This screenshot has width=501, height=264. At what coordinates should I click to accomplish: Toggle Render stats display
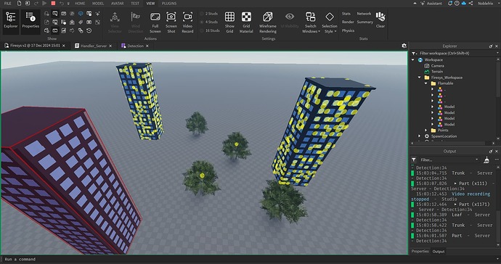click(348, 22)
